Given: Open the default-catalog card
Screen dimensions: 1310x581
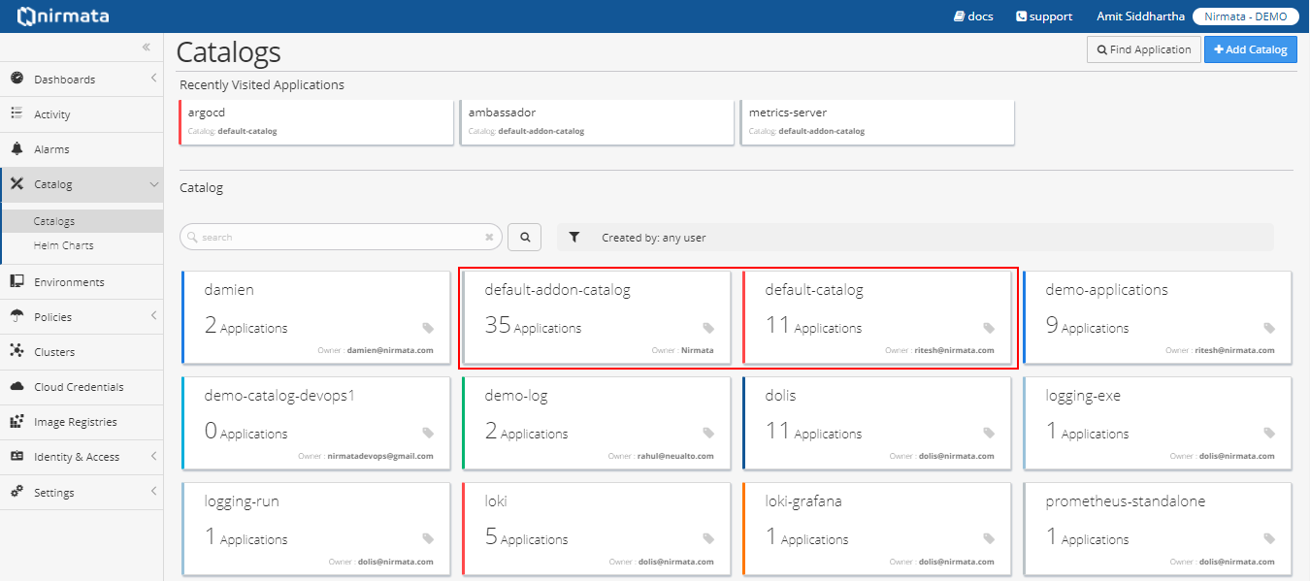Looking at the screenshot, I should click(877, 317).
